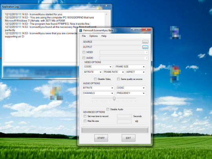
Task: Open the File menu
Action: 84,36
